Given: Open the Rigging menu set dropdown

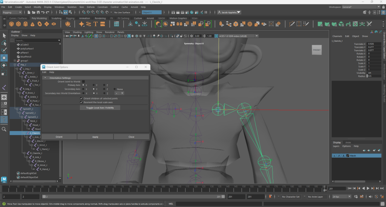Looking at the screenshot, I should coord(12,12).
